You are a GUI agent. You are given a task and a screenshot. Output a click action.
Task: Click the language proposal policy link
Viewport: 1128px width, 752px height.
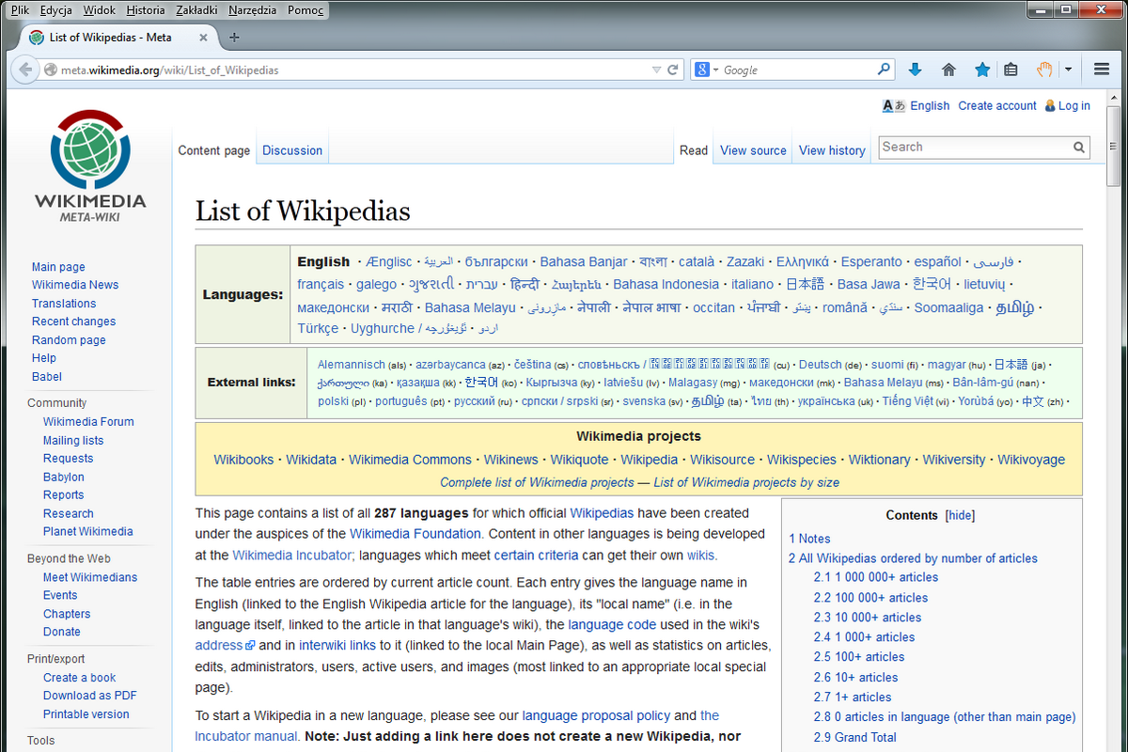click(596, 715)
